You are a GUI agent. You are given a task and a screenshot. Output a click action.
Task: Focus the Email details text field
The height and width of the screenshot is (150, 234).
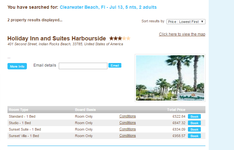(x=83, y=66)
